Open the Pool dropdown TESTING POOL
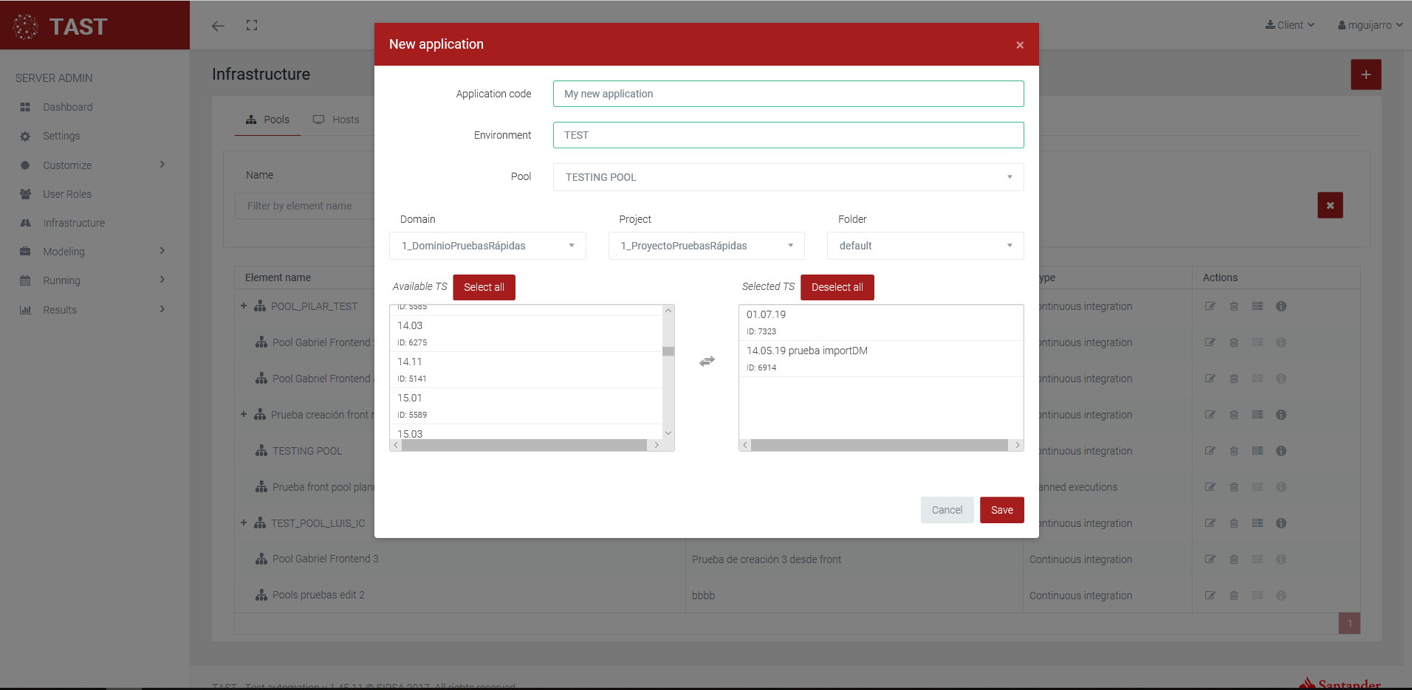This screenshot has height=690, width=1412. click(787, 177)
